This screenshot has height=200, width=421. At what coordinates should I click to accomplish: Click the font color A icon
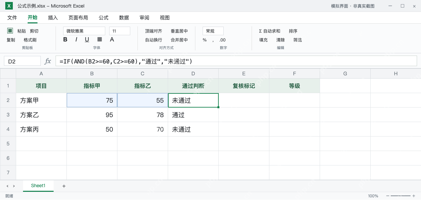point(112,39)
